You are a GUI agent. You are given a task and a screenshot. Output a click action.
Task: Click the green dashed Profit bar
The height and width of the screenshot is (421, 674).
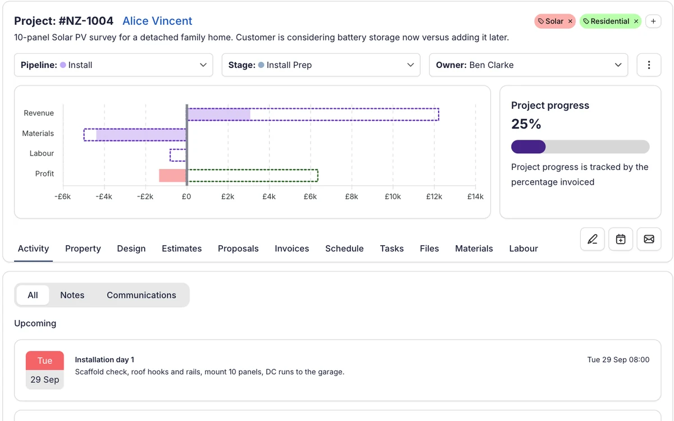(253, 175)
